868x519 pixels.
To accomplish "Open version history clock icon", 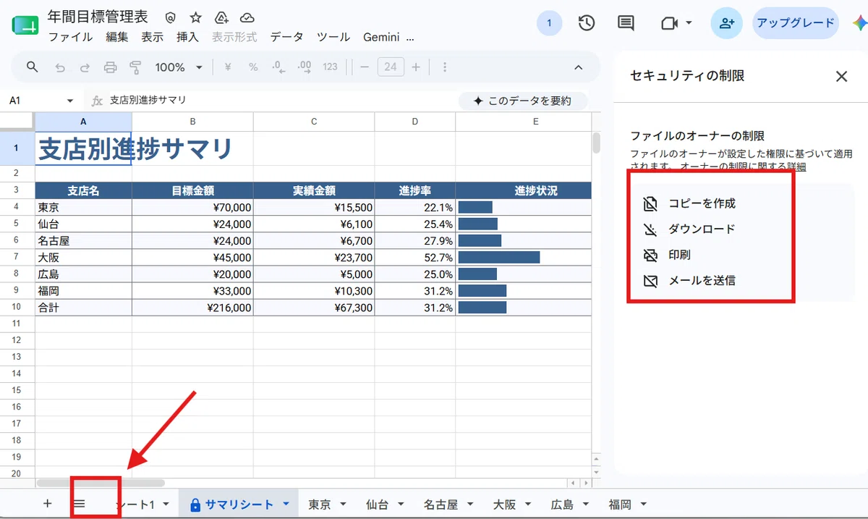I will [587, 23].
